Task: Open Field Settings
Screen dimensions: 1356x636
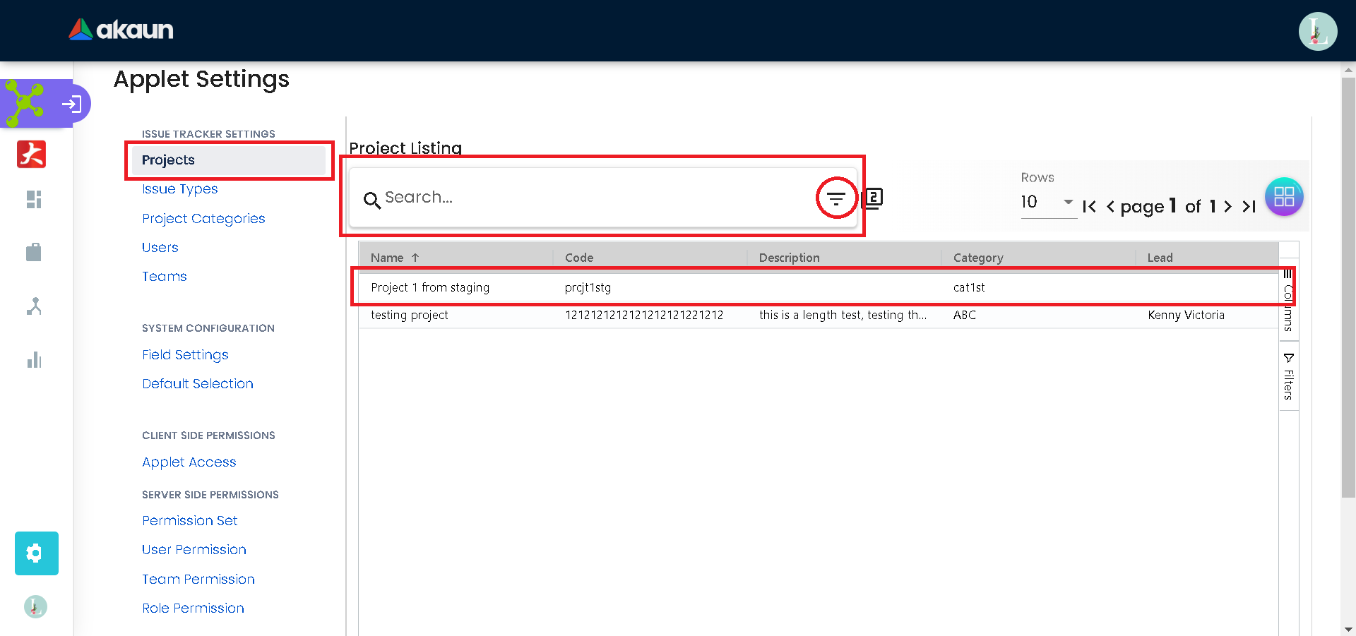Action: (185, 355)
